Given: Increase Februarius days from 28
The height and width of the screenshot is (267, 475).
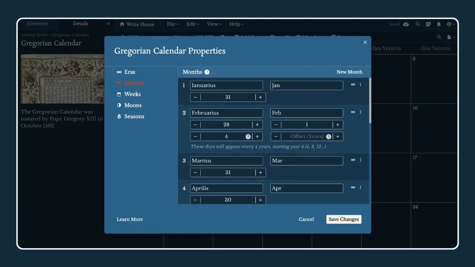Looking at the screenshot, I should point(257,125).
